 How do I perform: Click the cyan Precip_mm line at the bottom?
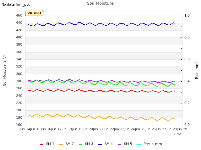tap(101, 125)
